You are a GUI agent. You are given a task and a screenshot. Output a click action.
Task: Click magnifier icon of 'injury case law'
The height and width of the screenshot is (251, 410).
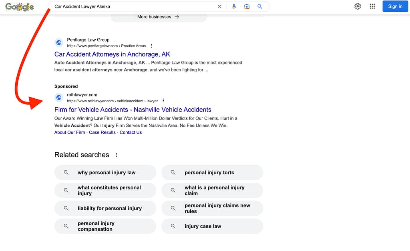173,226
